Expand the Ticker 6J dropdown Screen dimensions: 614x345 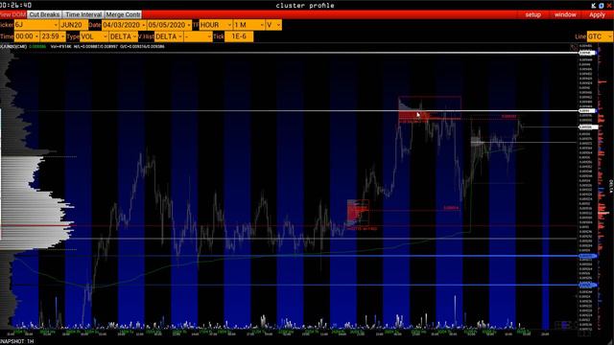(x=36, y=25)
